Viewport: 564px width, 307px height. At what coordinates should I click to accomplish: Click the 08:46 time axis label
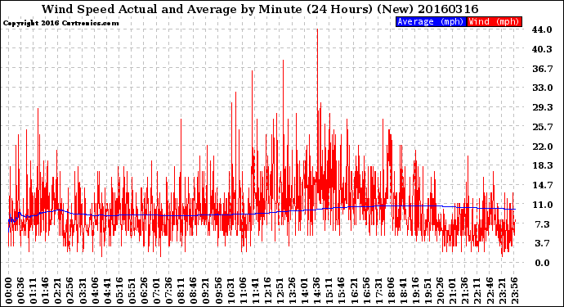click(194, 291)
